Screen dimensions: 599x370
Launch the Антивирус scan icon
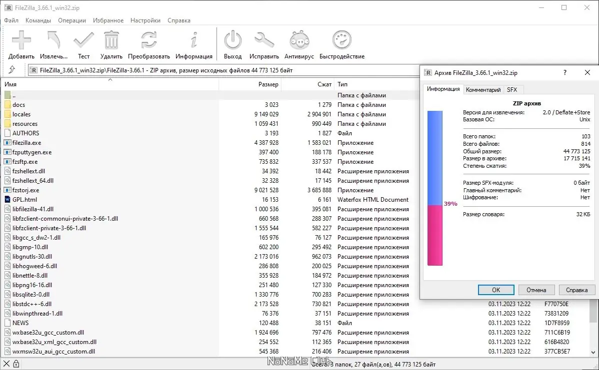pos(299,40)
